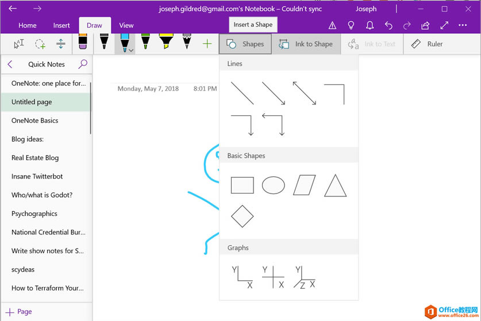
Task: Click the sync warning triangle icon
Action: click(x=332, y=25)
